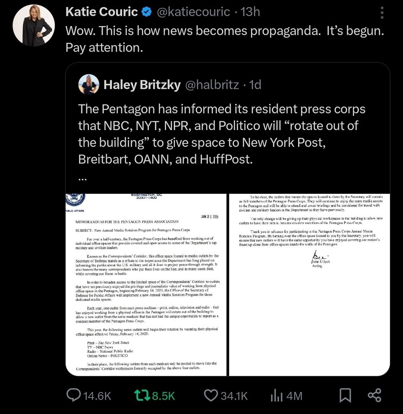Click Katie Couric's blue verified badge
The width and height of the screenshot is (403, 414).
(x=146, y=12)
